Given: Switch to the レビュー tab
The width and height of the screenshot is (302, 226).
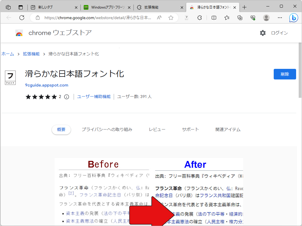Looking at the screenshot, I should coord(157,129).
